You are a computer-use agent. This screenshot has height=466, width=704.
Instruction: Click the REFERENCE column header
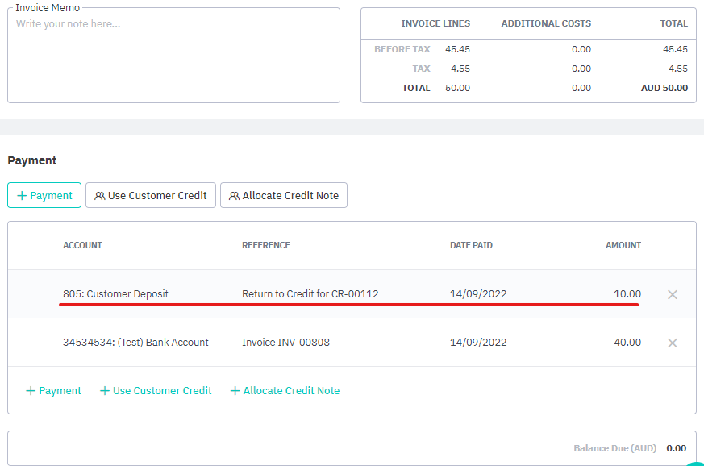(266, 245)
